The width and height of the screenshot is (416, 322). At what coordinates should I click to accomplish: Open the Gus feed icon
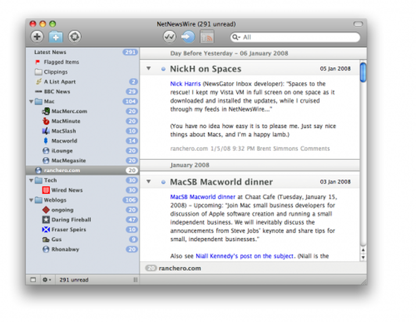click(x=46, y=239)
